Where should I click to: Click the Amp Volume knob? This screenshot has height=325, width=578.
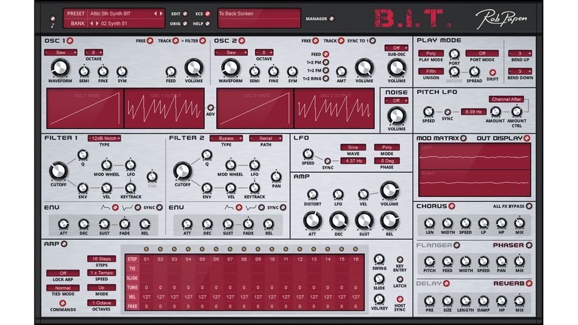pyautogui.click(x=389, y=190)
